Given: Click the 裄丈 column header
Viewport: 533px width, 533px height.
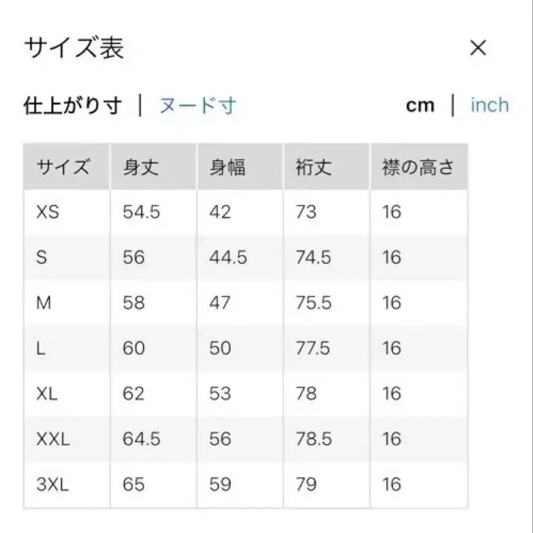Looking at the screenshot, I should [x=311, y=166].
